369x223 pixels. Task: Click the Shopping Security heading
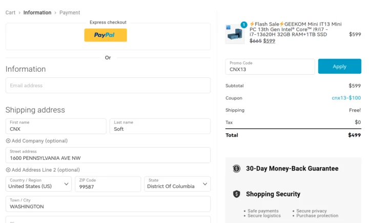tap(273, 194)
